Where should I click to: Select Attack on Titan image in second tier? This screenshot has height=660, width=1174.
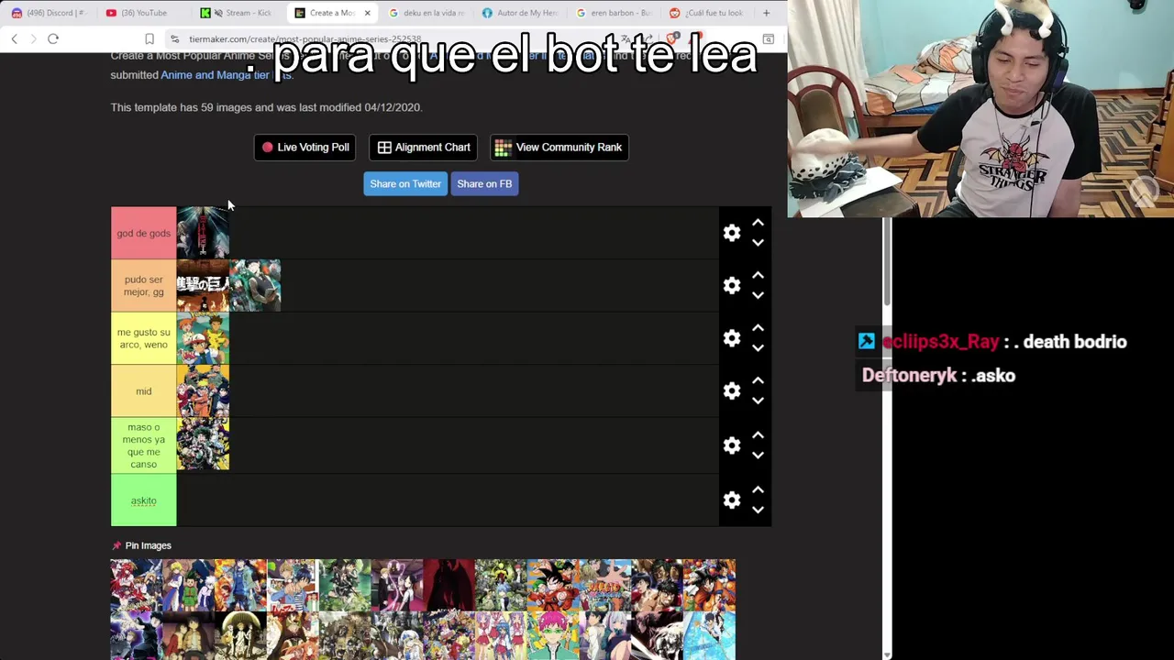coord(203,286)
